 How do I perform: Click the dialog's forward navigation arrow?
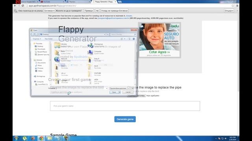[x=36, y=34]
